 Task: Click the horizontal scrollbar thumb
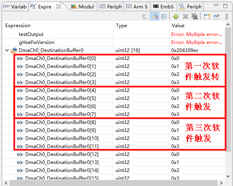pos(113,183)
